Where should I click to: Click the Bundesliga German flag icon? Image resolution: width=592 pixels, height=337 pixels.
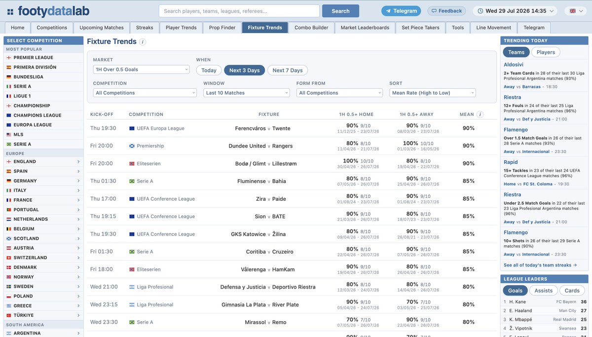(8, 77)
